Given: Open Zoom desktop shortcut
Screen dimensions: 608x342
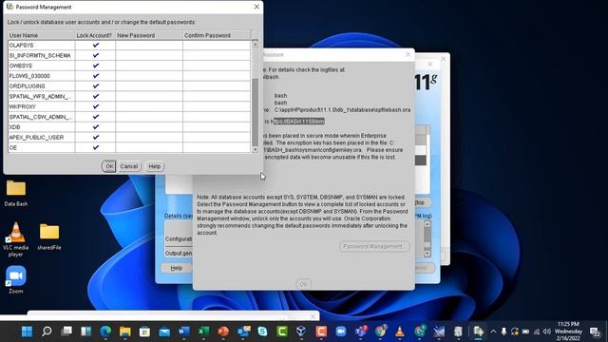Looking at the screenshot, I should [16, 279].
